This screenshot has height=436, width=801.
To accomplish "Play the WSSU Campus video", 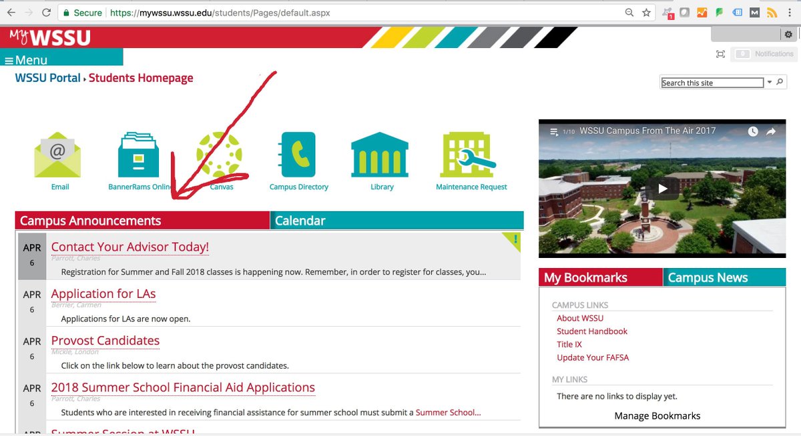I will (662, 189).
